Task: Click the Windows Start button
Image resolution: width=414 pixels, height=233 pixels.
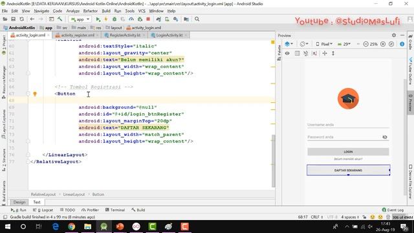Action: click(7, 227)
